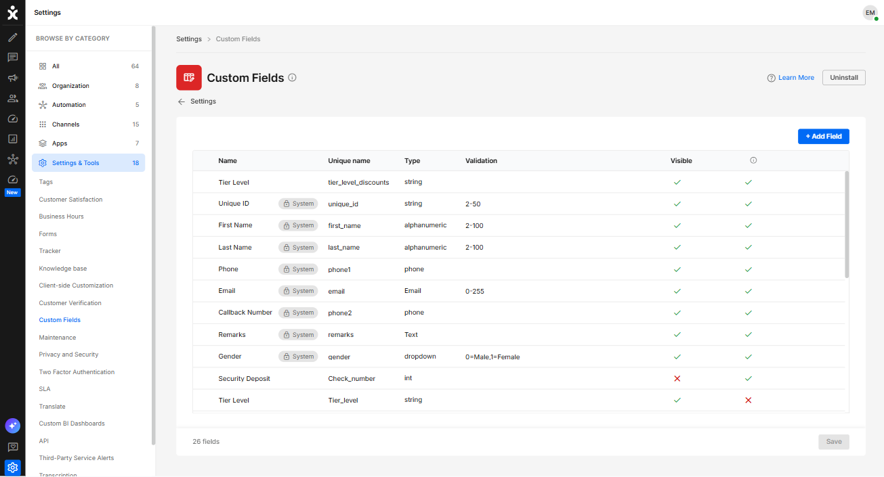Open Third-Party Service Alerts settings

click(x=77, y=458)
